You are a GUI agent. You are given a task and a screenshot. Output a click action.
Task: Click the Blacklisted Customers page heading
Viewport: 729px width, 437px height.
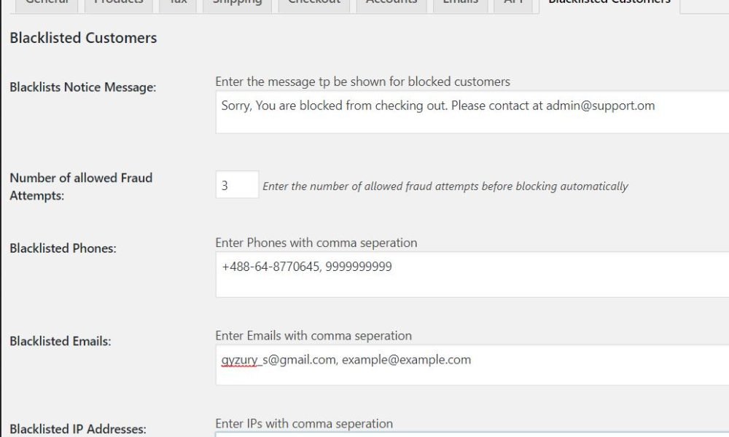pos(83,38)
